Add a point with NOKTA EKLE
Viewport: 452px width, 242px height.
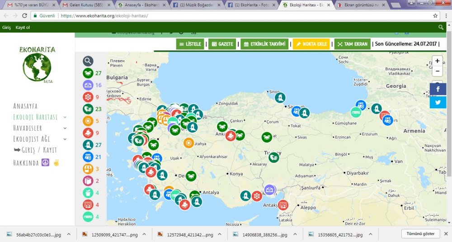(x=311, y=44)
